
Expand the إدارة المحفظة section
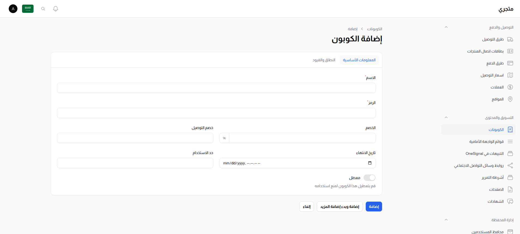pyautogui.click(x=446, y=220)
